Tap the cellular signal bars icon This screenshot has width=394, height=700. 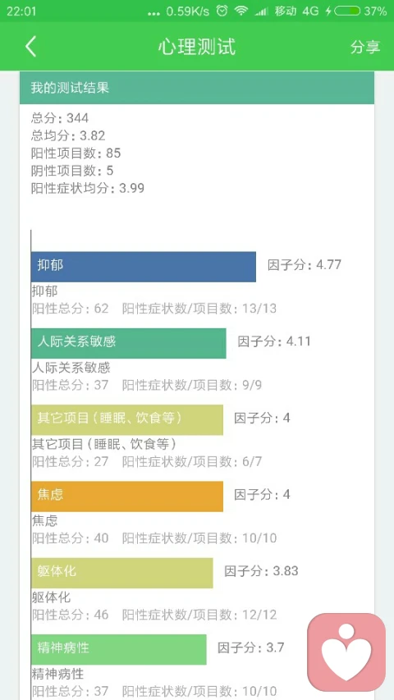click(261, 11)
